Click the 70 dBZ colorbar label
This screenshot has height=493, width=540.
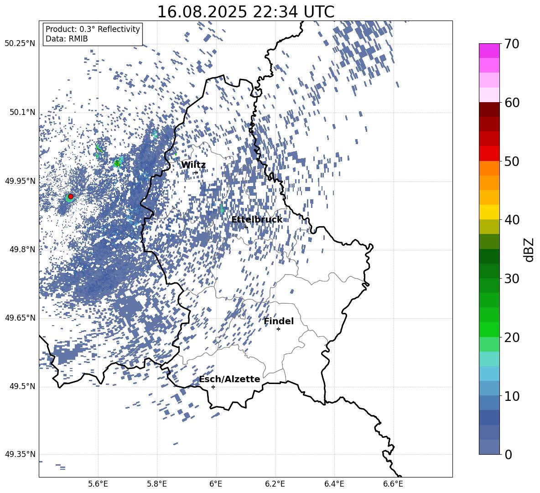pos(512,44)
